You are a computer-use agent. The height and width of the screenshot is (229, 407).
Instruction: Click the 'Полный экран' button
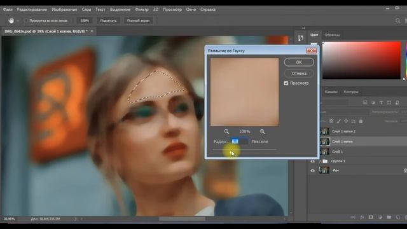(138, 20)
